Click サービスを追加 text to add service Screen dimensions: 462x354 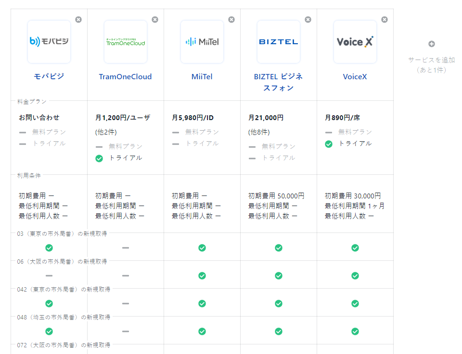coord(432,60)
